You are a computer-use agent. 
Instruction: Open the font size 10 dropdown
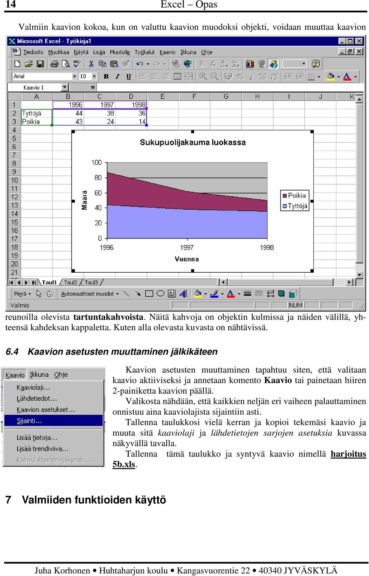pos(94,76)
